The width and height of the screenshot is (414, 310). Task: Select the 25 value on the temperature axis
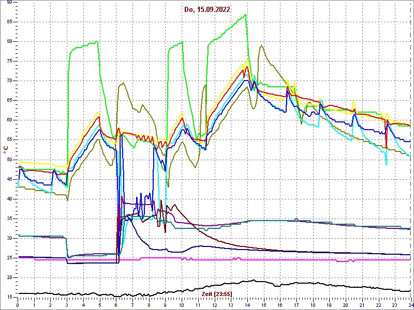9,258
